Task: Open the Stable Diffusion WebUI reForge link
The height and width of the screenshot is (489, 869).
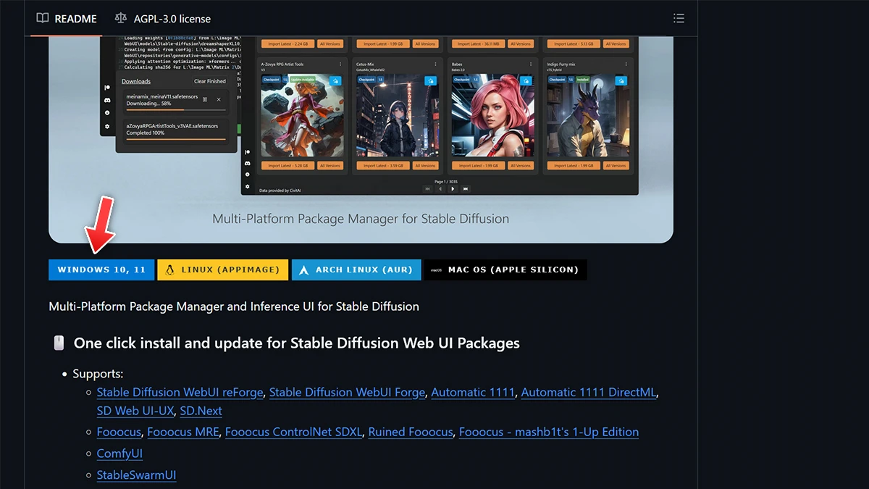Action: tap(180, 392)
